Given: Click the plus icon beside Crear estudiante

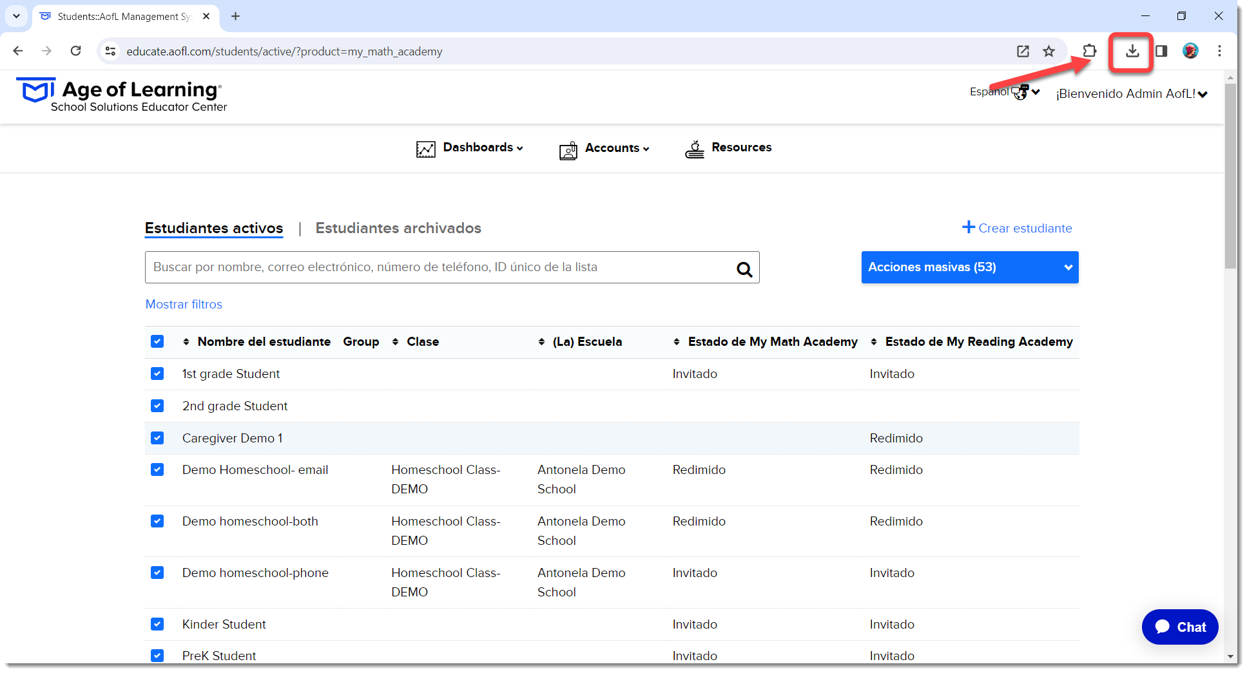Looking at the screenshot, I should click(x=968, y=227).
